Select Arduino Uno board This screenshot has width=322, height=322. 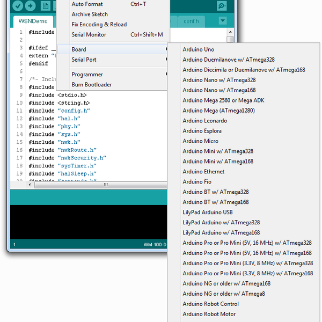[199, 50]
